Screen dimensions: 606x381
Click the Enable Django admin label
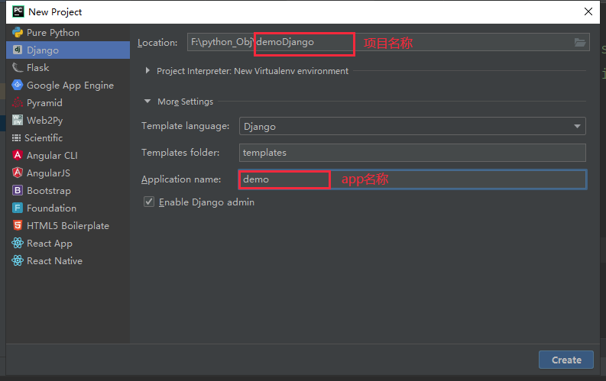click(206, 202)
